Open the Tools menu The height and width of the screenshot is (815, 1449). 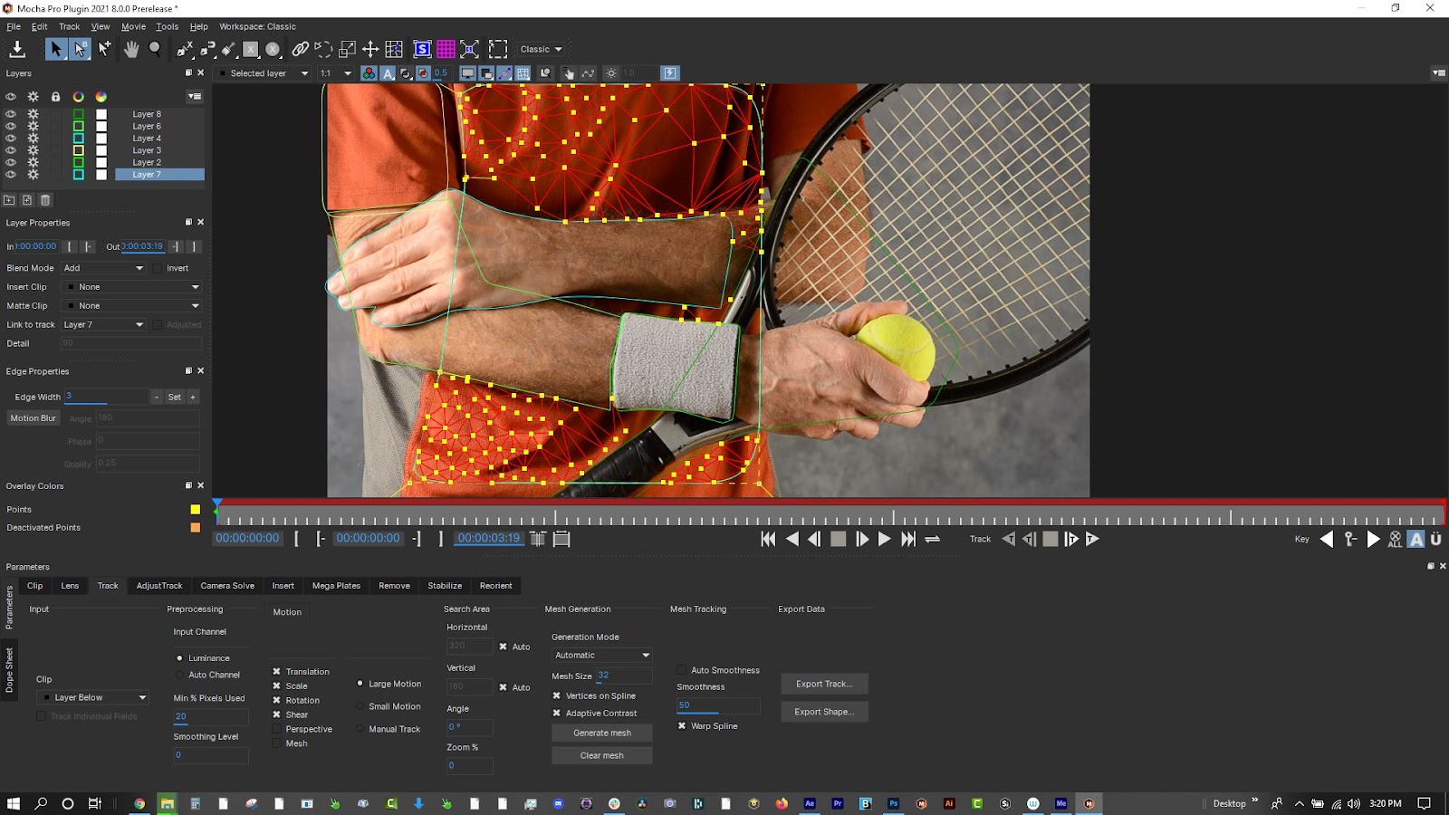click(167, 26)
